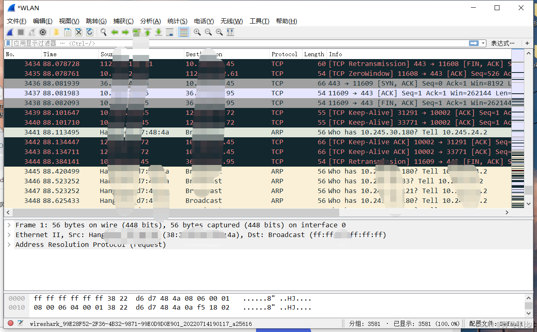Open the 工具(T) menu
The width and height of the screenshot is (537, 332).
(x=259, y=21)
